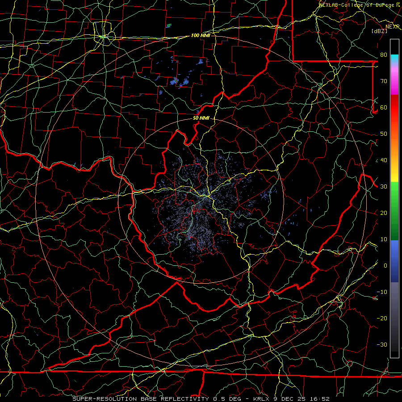Click the "[dBZ]" unit label
This screenshot has height=402, width=402.
pyautogui.click(x=379, y=31)
